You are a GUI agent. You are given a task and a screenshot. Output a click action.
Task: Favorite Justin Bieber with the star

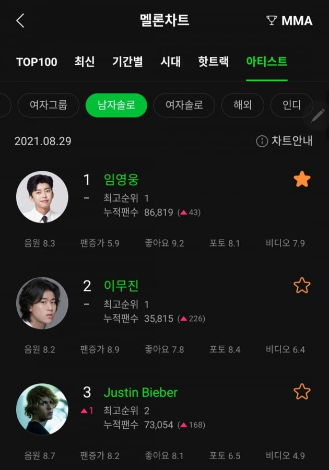click(302, 392)
